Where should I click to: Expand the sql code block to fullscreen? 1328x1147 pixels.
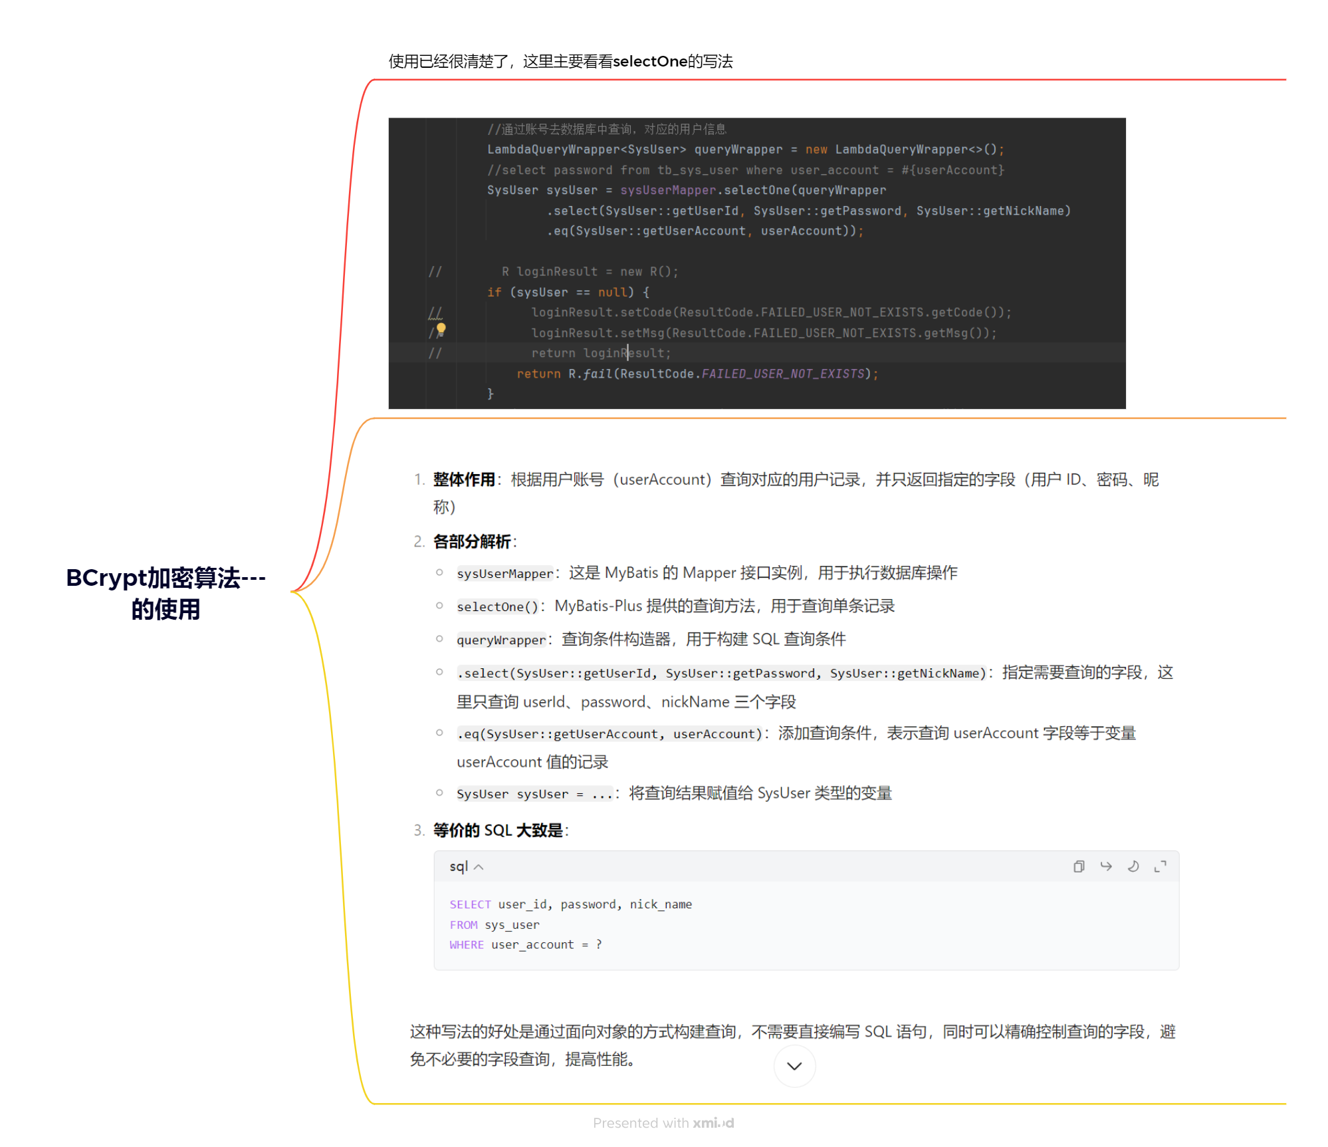1161,866
